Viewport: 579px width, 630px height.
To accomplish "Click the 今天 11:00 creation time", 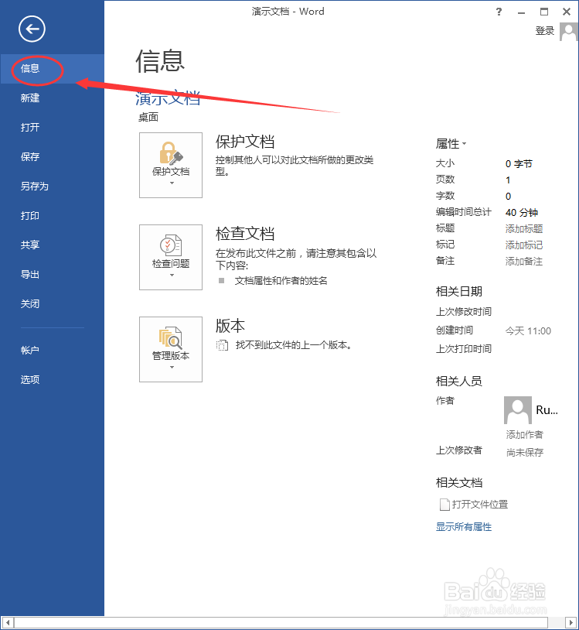I will (528, 331).
